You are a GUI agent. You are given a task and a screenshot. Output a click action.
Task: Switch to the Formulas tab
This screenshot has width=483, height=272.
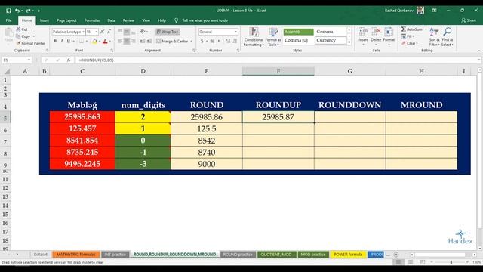(x=92, y=20)
